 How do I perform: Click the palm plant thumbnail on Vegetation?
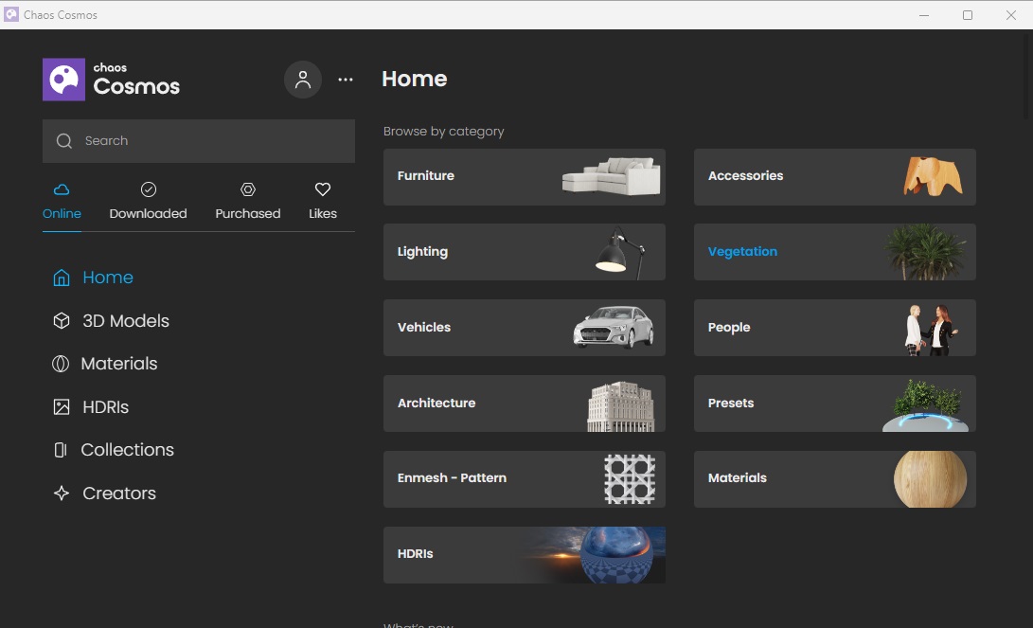(926, 252)
